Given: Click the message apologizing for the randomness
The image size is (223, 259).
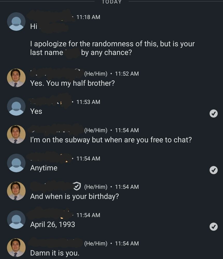Looking at the screenshot, I should coord(112,48).
